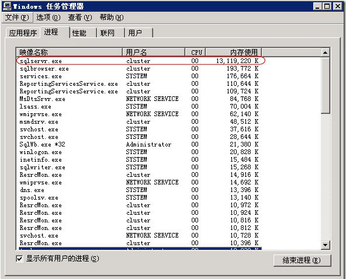Click the 193,772 K memory value
This screenshot has width=346, height=279.
pos(243,68)
